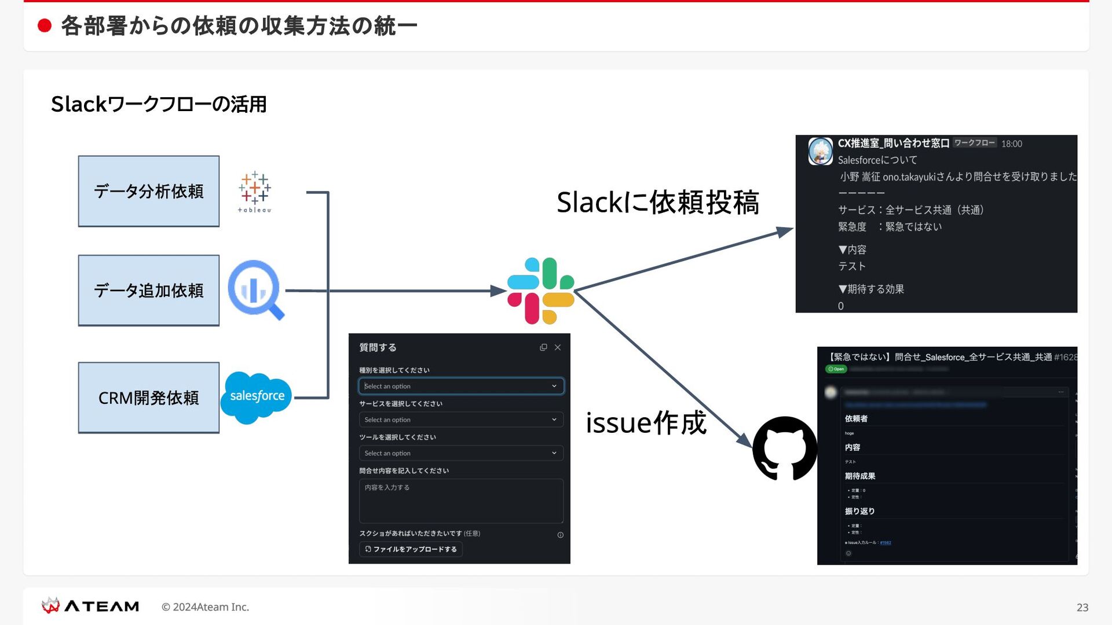Open the サービスを選択してください dropdown
1112x625 pixels.
tap(461, 420)
